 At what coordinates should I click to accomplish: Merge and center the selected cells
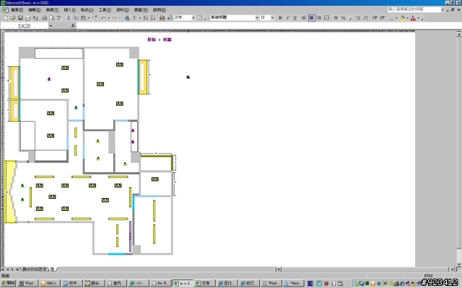[327, 18]
